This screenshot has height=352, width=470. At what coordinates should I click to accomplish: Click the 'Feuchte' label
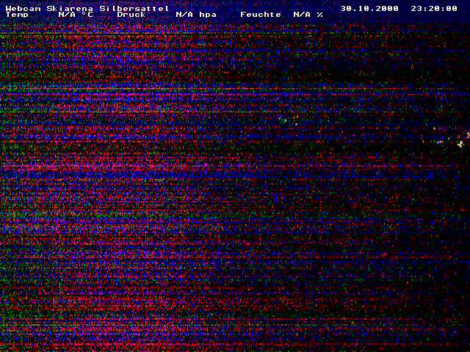(261, 15)
